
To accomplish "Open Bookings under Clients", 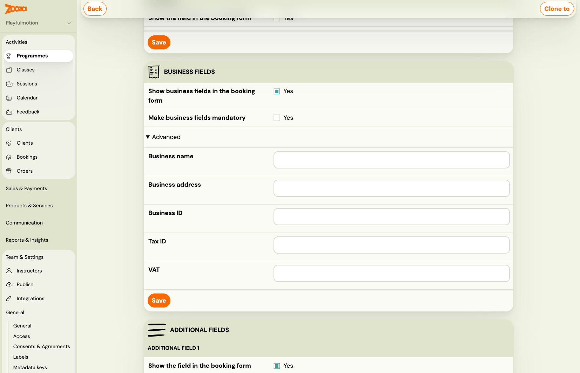I will click(39, 157).
